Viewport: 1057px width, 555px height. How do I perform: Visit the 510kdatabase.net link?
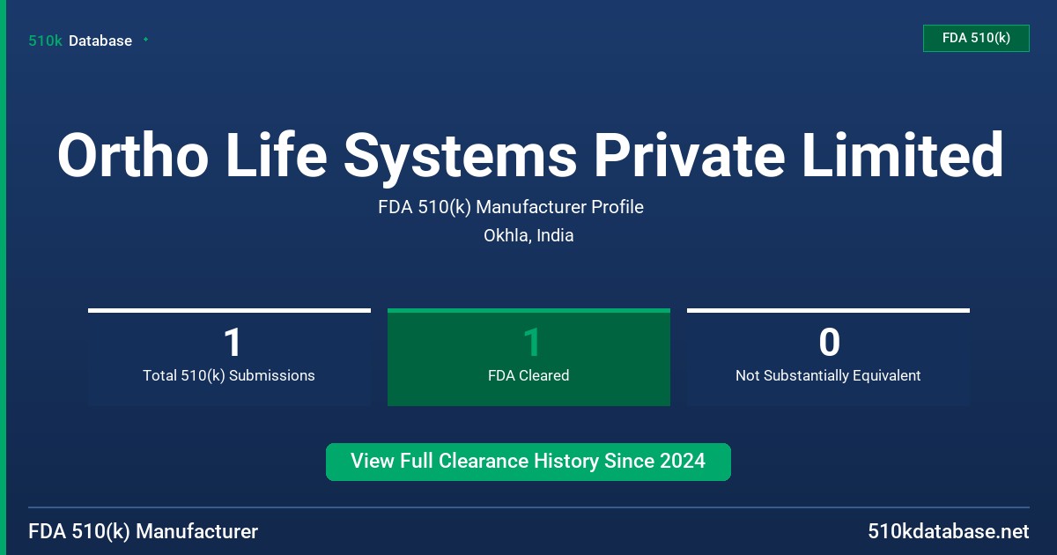(949, 532)
